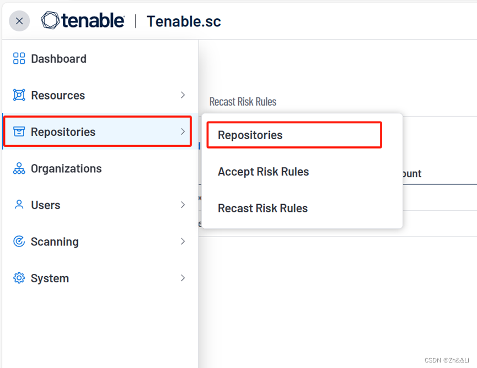477x368 pixels.
Task: Click the System gear icon
Action: [18, 278]
